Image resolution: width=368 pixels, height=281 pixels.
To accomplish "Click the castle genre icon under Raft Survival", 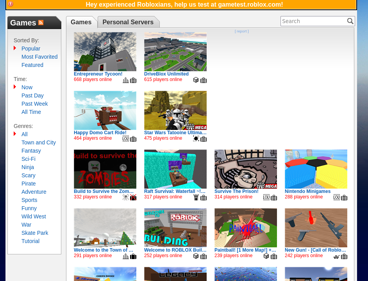I will point(196,197).
